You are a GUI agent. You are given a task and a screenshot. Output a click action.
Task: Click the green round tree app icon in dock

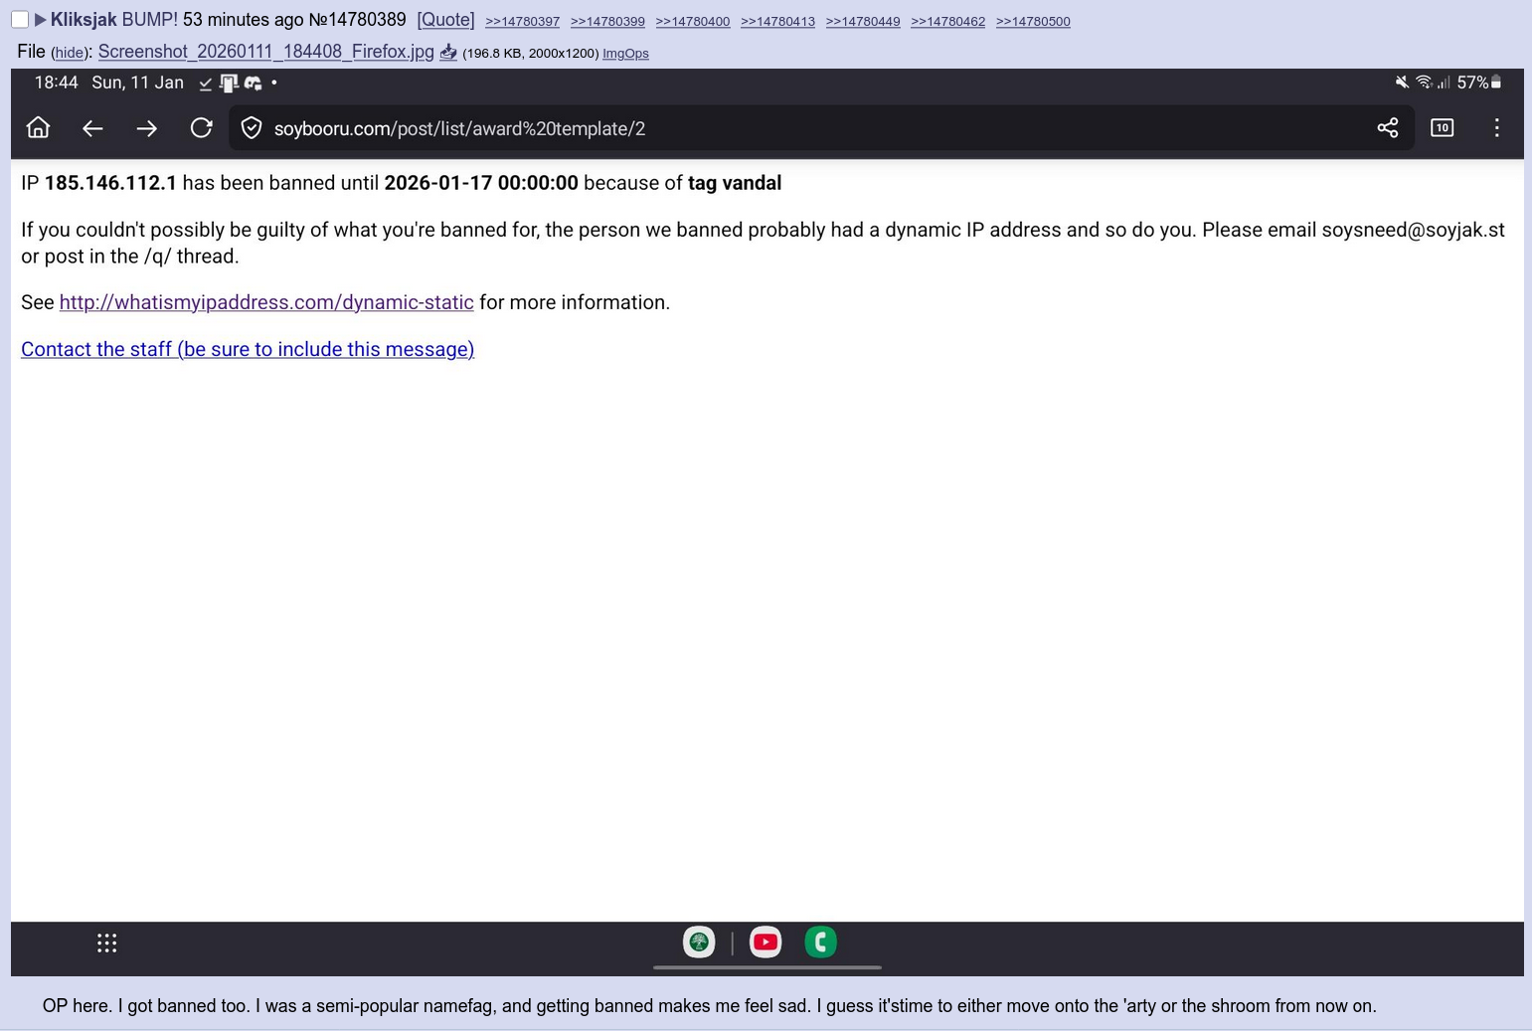point(699,942)
